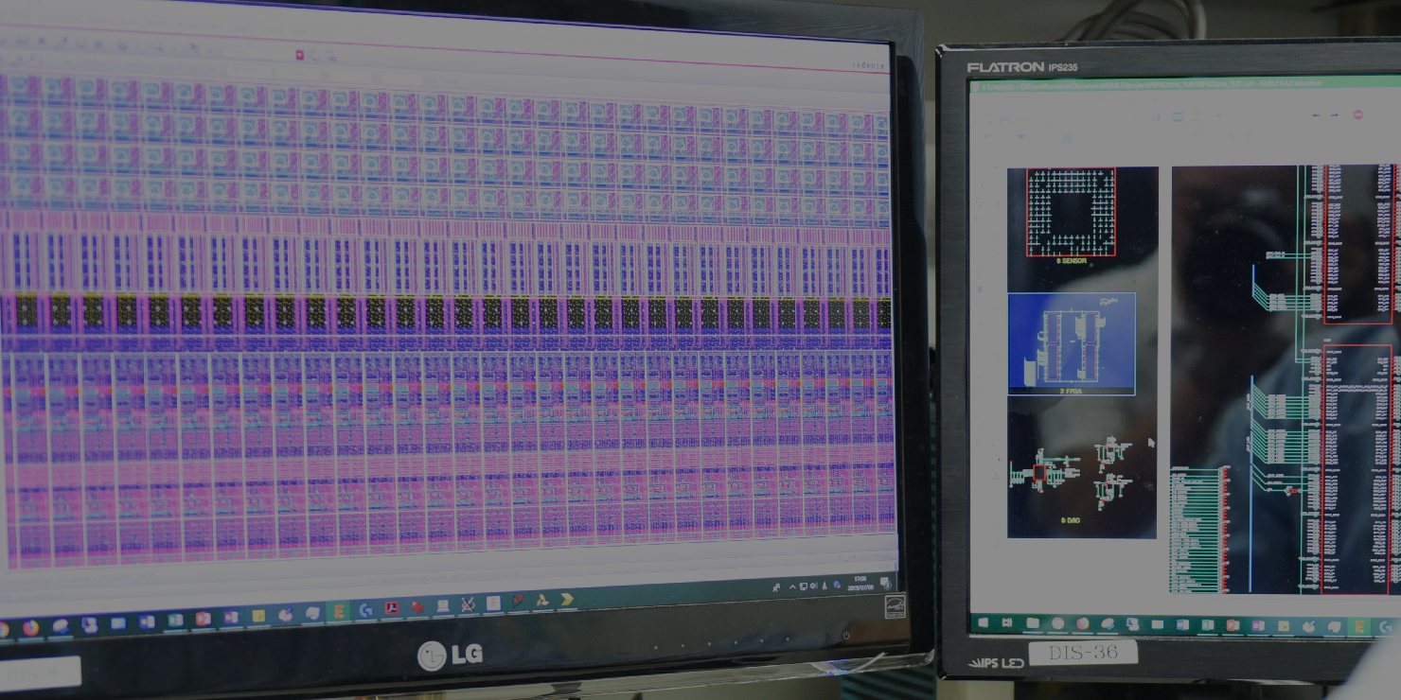
Task: Open Start menu on the Flatron monitor
Action: pos(984,622)
